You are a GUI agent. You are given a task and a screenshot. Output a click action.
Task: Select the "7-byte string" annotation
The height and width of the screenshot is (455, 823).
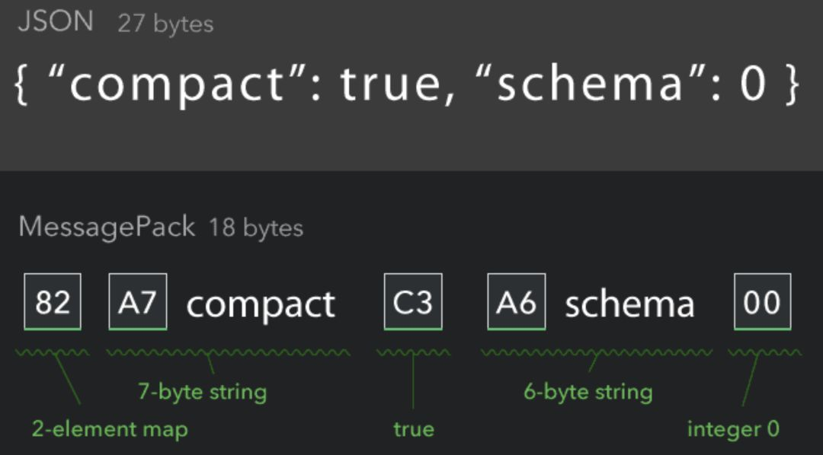(x=202, y=393)
